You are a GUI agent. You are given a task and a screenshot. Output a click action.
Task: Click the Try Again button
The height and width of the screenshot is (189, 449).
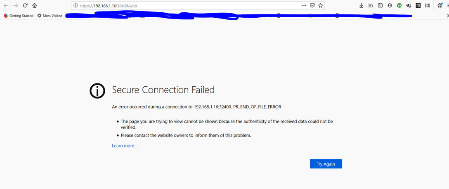click(x=326, y=164)
